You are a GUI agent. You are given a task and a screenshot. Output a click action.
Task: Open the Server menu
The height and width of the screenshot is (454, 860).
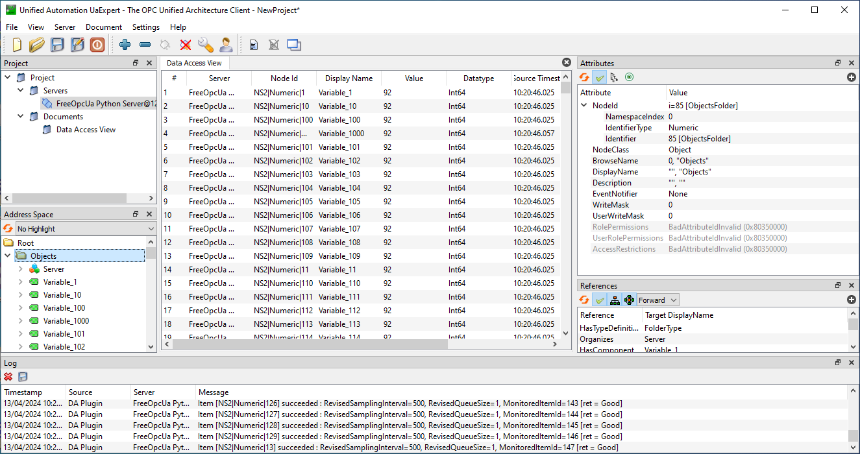click(x=64, y=27)
